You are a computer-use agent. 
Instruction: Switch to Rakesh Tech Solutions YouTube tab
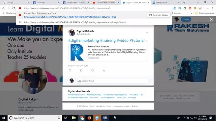pyautogui.click(x=106, y=3)
